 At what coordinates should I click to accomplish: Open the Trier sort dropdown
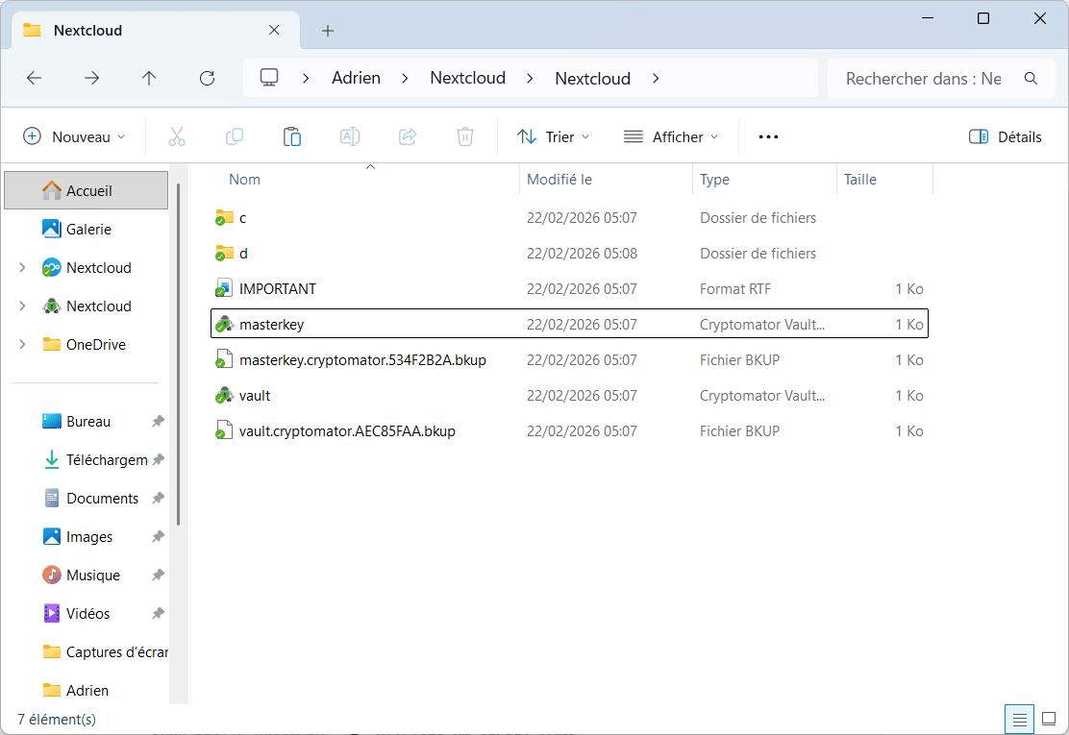[x=554, y=136]
